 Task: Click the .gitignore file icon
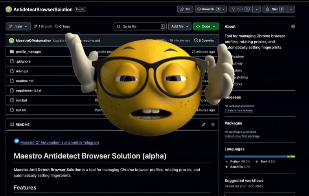(12, 61)
